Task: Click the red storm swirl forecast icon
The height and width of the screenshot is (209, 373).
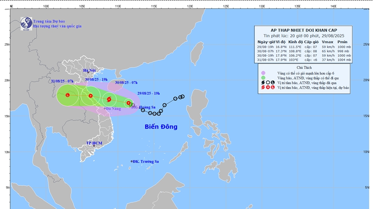Action: pyautogui.click(x=109, y=100)
